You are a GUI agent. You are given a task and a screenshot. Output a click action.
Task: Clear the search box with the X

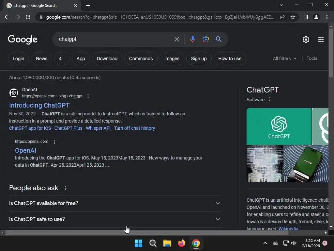point(176,39)
